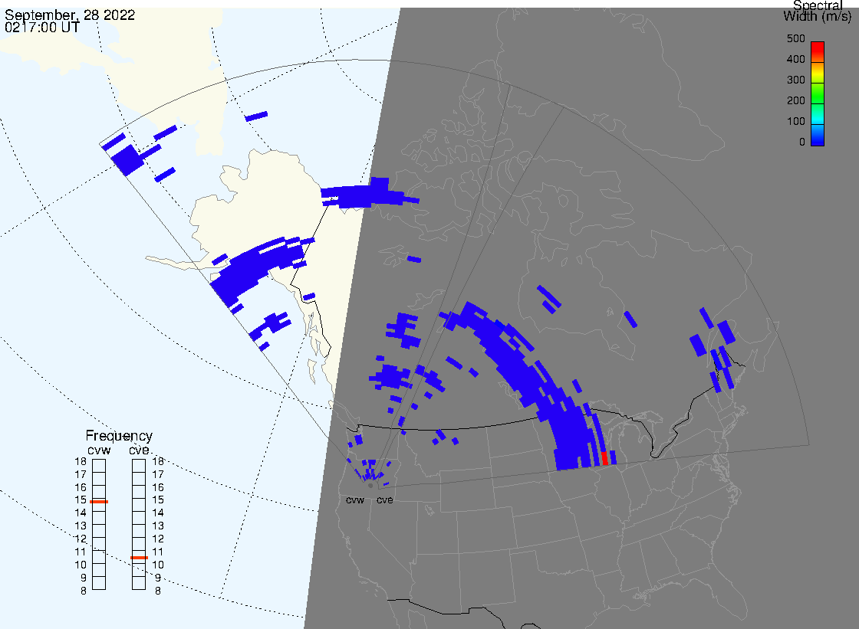Click the "Frequency" legend heading
859x629 pixels.
tap(119, 436)
